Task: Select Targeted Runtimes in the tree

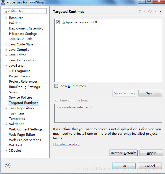Action: (x=24, y=103)
